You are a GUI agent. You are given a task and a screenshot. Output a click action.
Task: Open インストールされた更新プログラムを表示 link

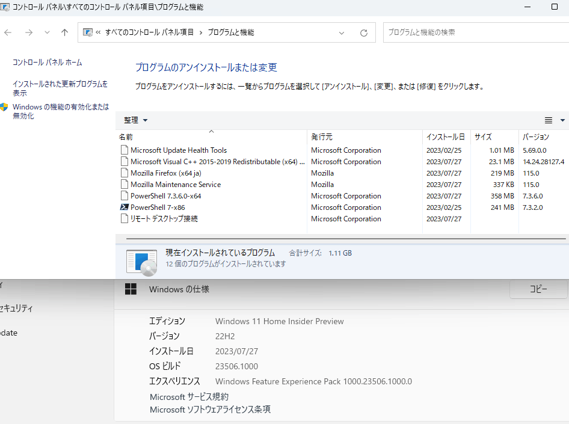60,88
